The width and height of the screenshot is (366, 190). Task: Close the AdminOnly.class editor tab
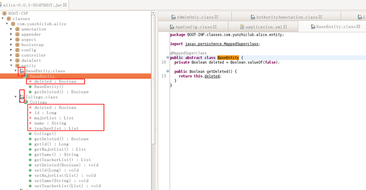216,17
